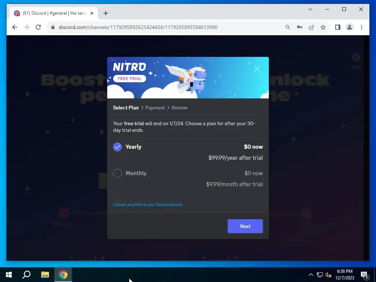
Task: Click the Chrome taskbar icon
Action: tap(63, 275)
